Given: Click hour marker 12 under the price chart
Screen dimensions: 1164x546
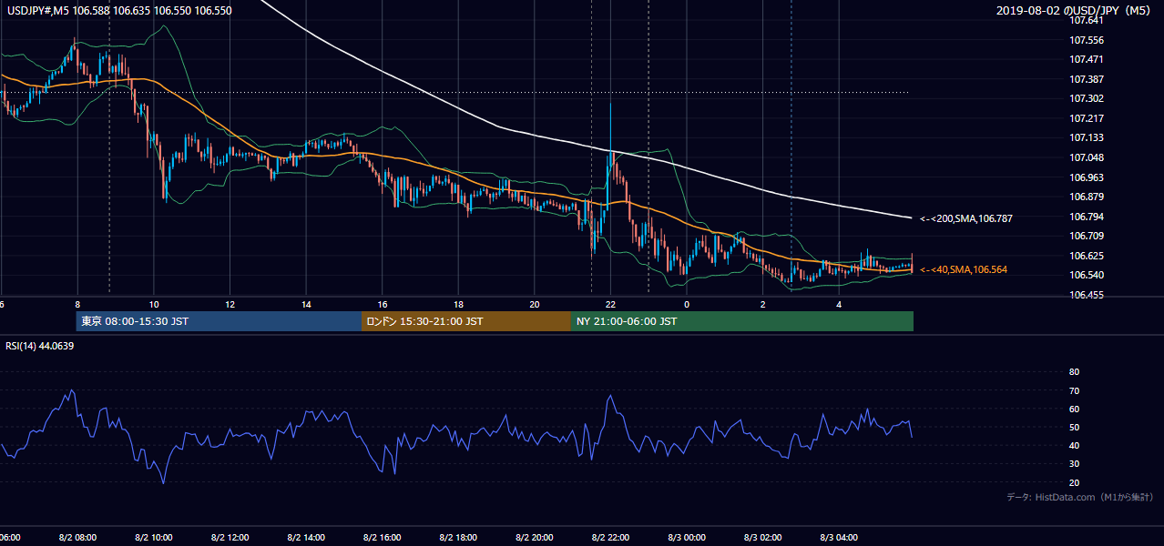Looking at the screenshot, I should pyautogui.click(x=230, y=304).
